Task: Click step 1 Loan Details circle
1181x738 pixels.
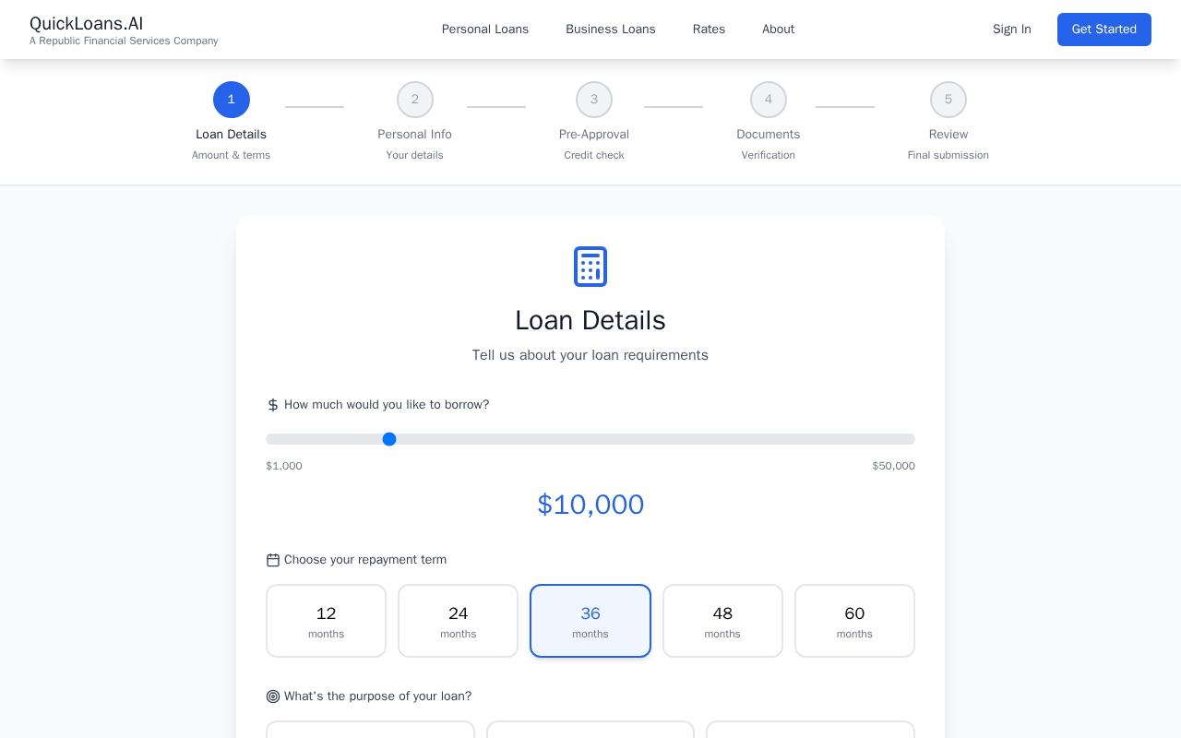Action: point(232,100)
